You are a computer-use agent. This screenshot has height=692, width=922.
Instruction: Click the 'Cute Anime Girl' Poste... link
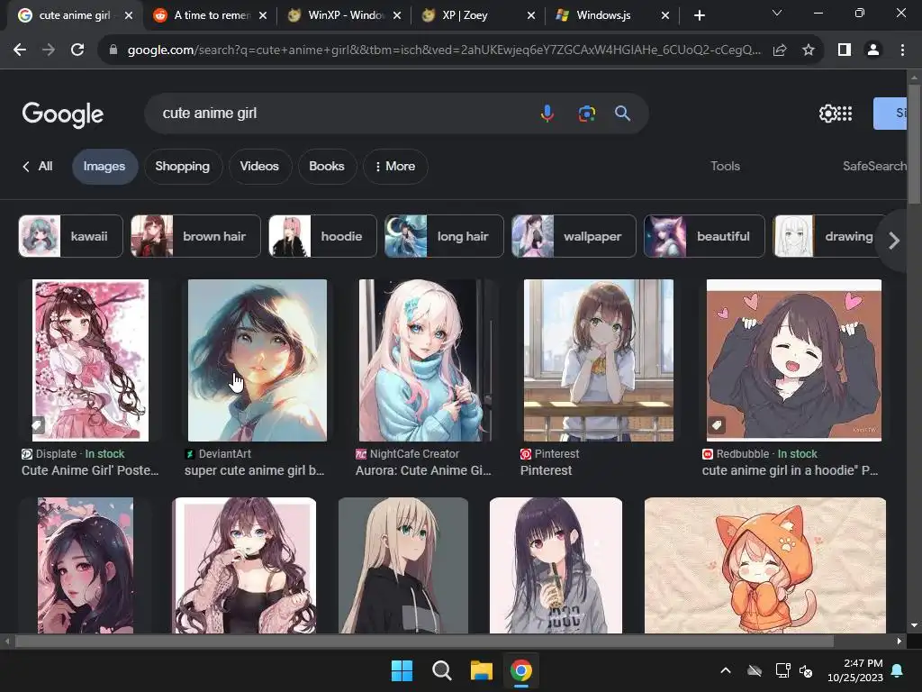pyautogui.click(x=90, y=470)
